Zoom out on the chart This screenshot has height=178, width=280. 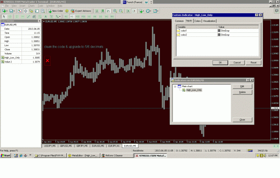[121, 11]
